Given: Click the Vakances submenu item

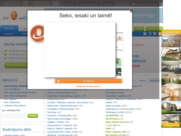Looking at the screenshot, I should pos(9,34).
